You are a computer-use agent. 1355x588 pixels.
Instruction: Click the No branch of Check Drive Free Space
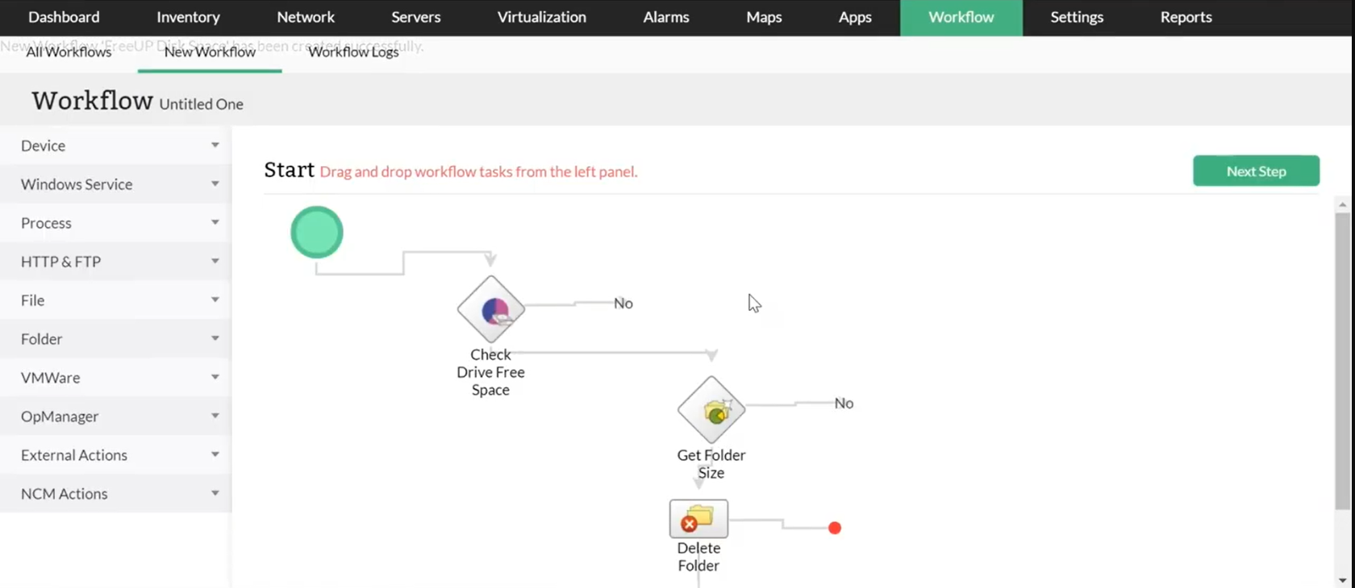pos(623,304)
